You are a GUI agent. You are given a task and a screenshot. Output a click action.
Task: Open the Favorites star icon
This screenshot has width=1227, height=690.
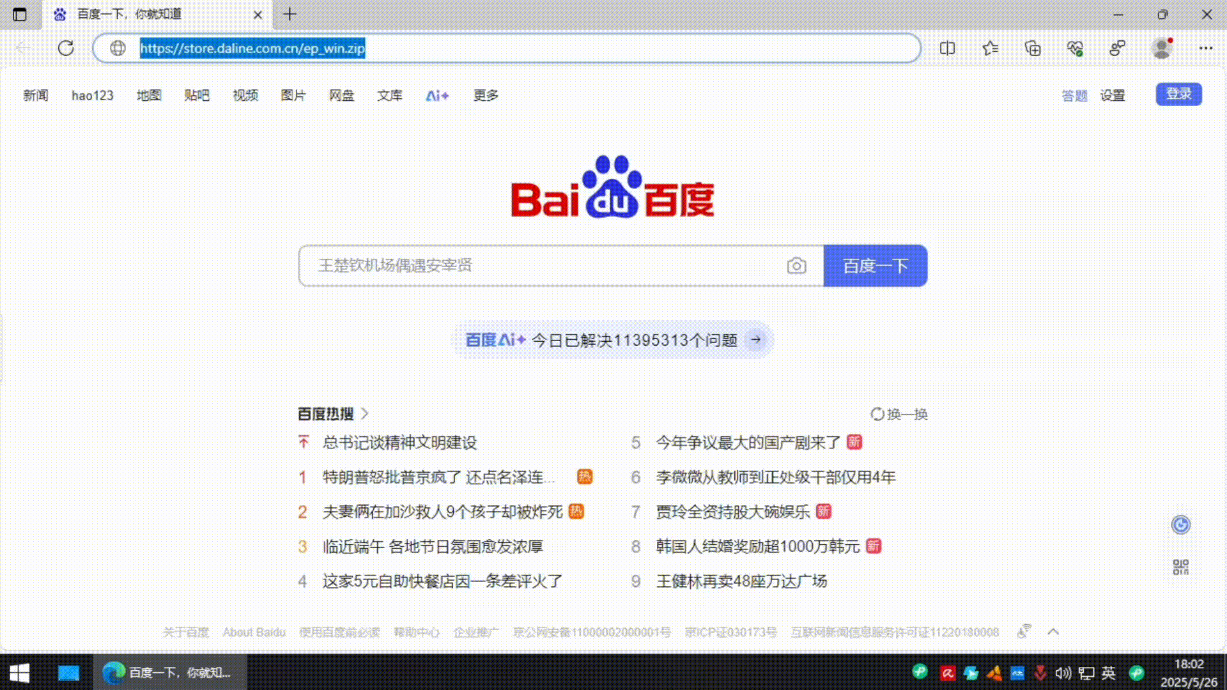(x=990, y=48)
